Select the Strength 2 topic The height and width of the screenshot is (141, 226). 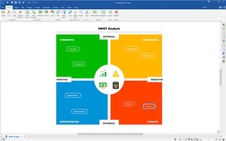pos(78,64)
